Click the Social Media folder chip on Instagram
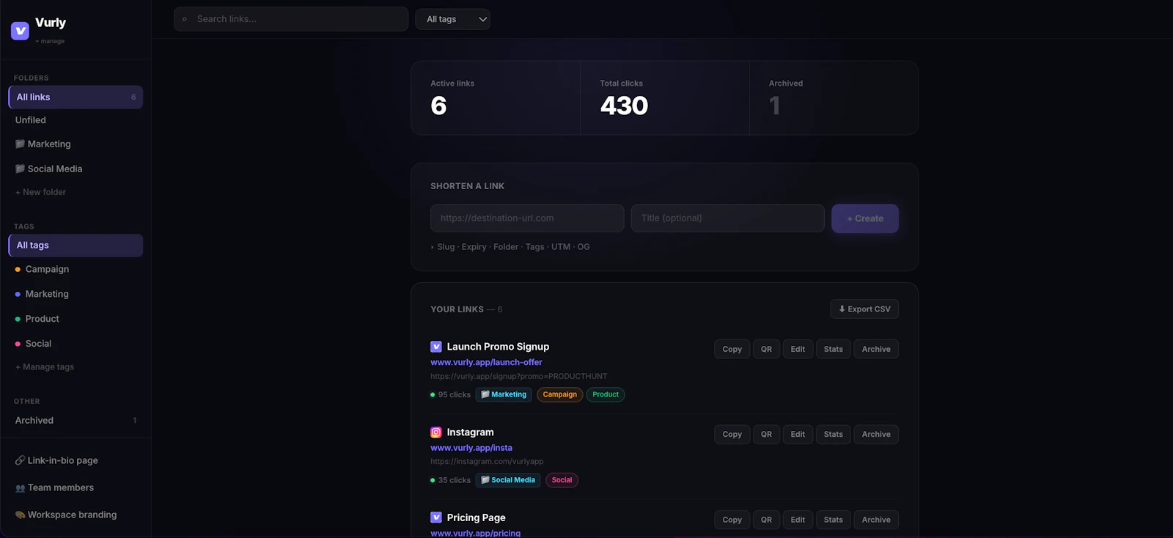The height and width of the screenshot is (538, 1173). click(x=508, y=480)
